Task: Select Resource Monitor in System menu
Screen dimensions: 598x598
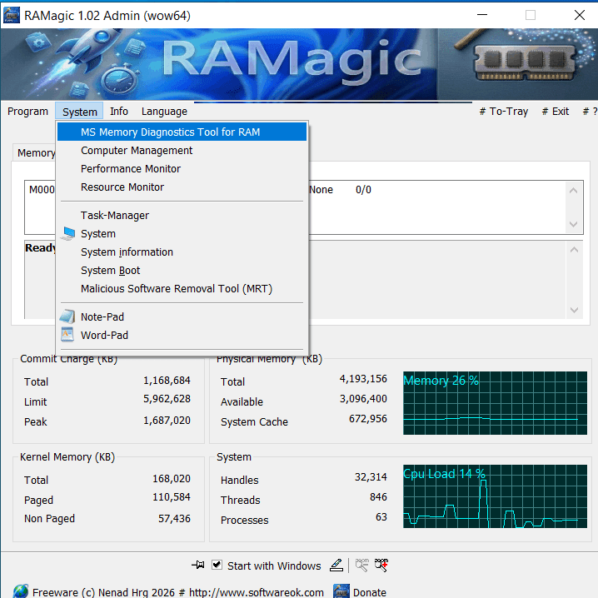Action: [182, 187]
